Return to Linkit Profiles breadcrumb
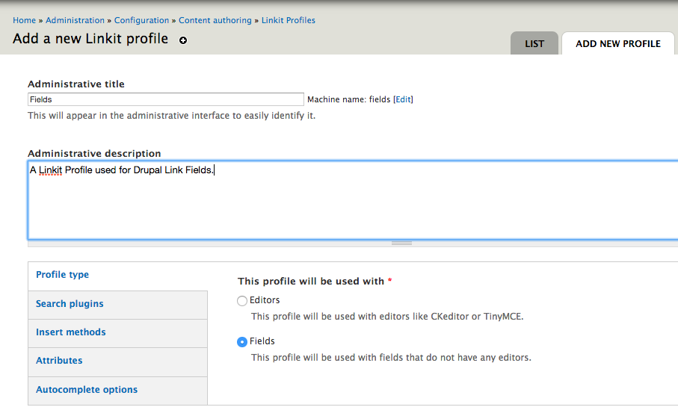The image size is (678, 410). coord(289,20)
